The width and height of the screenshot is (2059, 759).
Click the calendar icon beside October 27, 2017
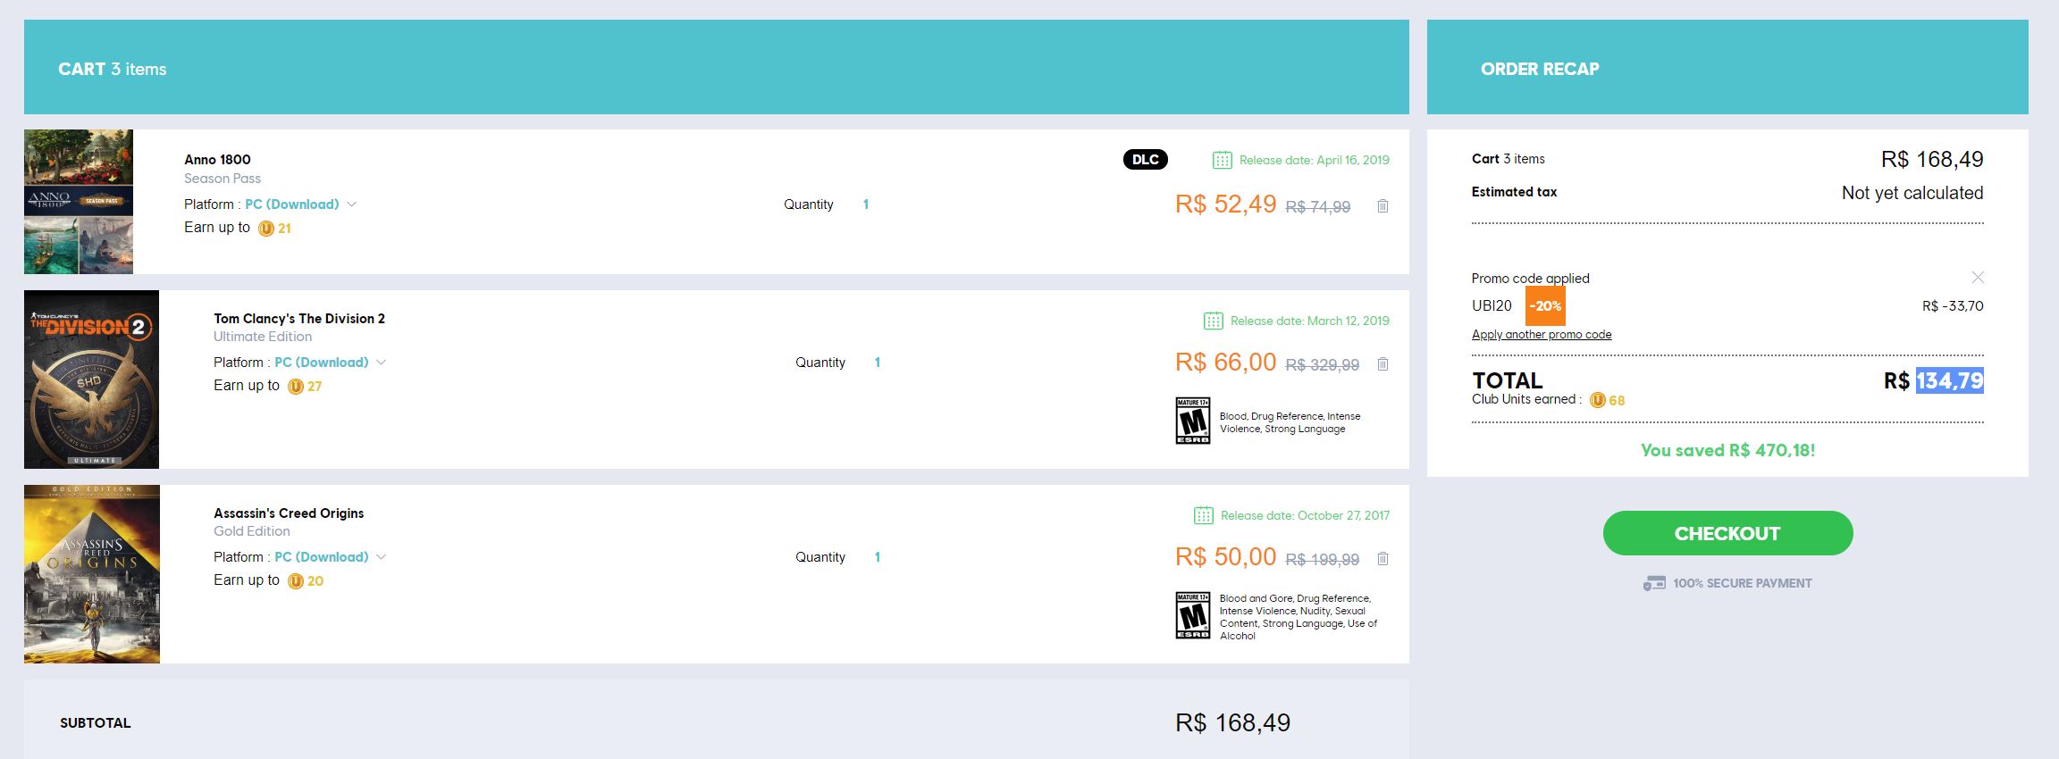(1203, 515)
